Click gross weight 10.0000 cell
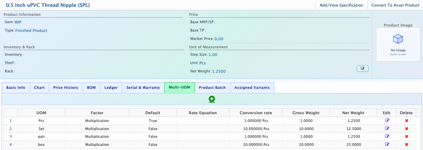This screenshot has height=150, width=423. coord(306,129)
